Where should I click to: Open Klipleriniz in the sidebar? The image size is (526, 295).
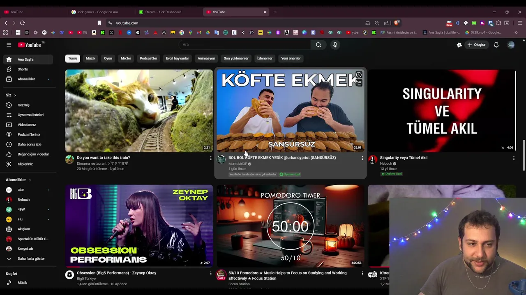[x=28, y=164]
